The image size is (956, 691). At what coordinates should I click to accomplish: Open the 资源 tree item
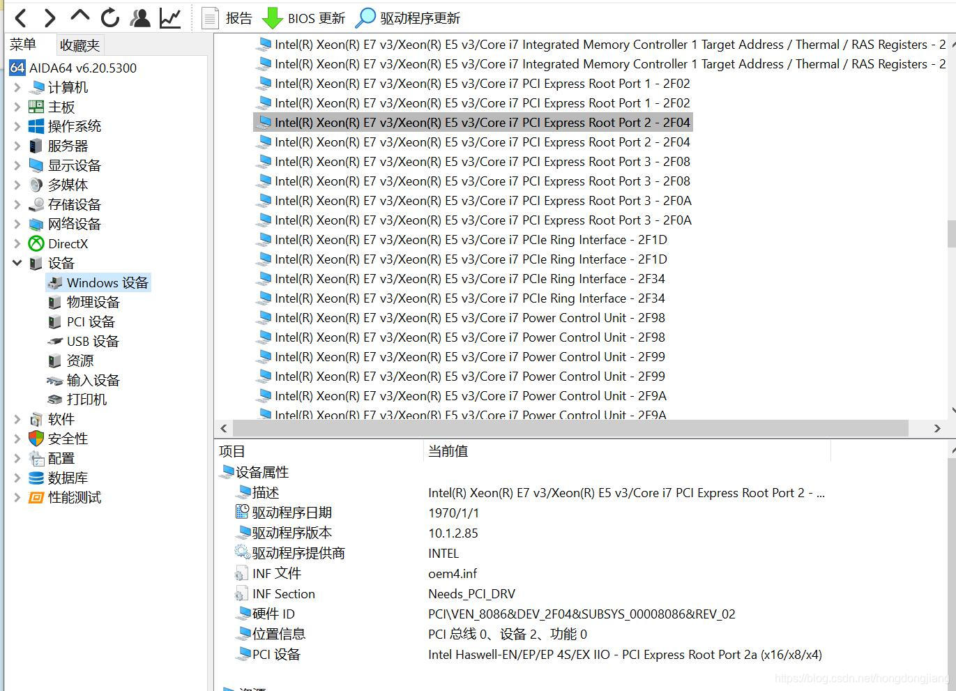pyautogui.click(x=70, y=360)
